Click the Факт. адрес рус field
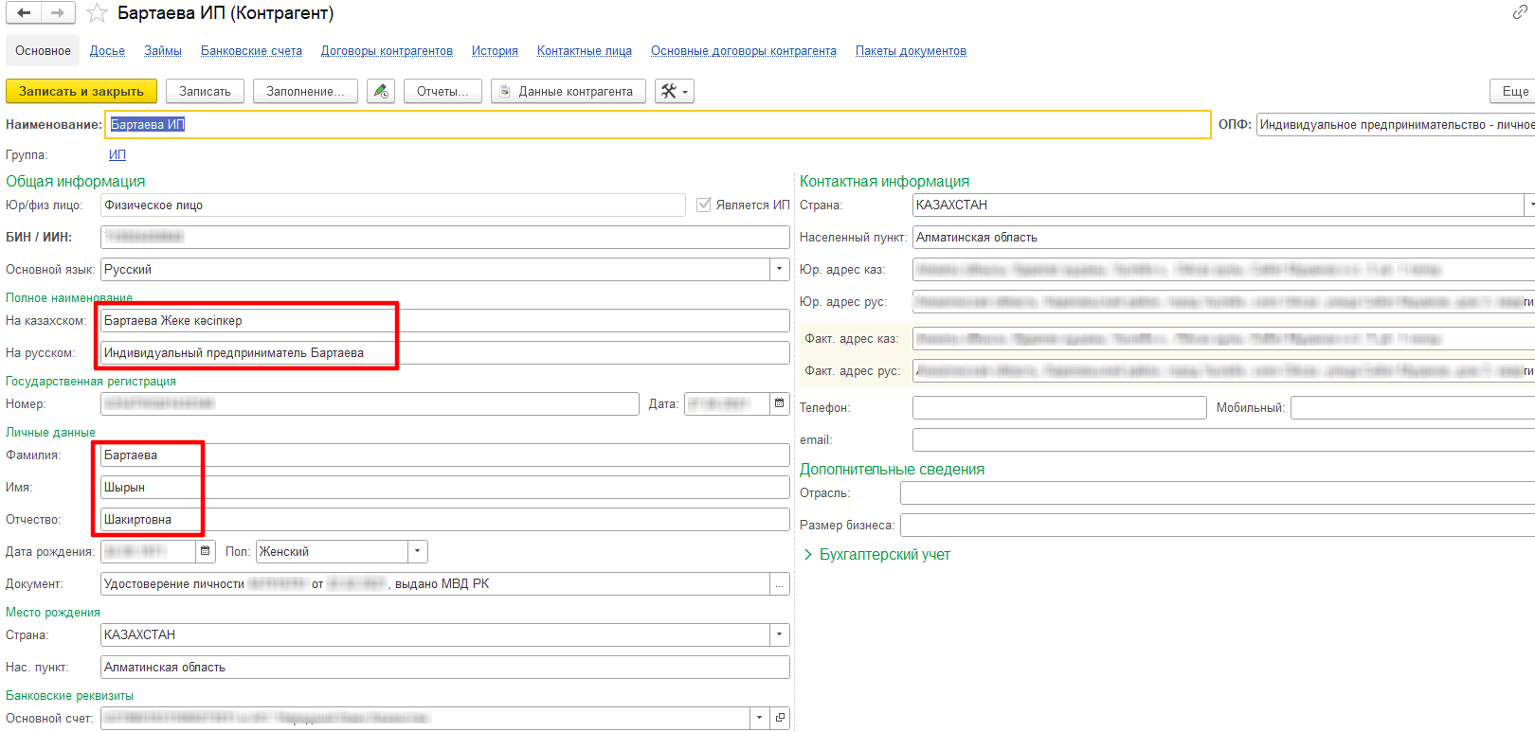This screenshot has height=732, width=1535. (x=1223, y=371)
